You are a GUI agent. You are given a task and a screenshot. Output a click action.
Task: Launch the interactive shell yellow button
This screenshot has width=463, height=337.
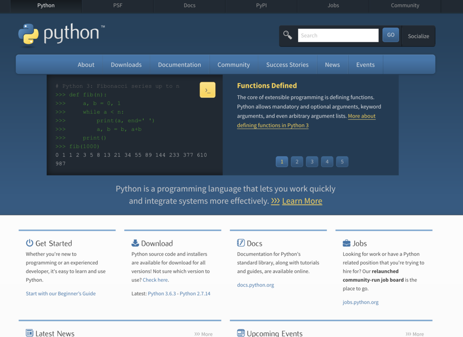point(207,90)
